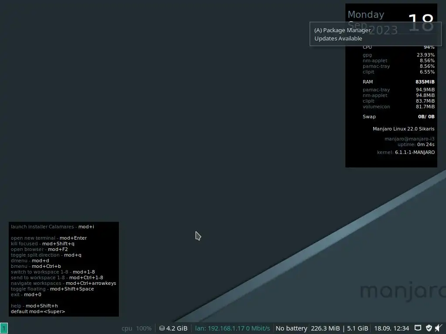Click the muted volume tray icon
Image resolution: width=446 pixels, height=334 pixels.
point(438,328)
